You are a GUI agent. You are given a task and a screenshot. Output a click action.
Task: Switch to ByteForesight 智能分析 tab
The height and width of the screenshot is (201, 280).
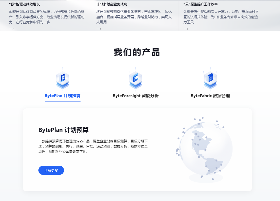135,96
